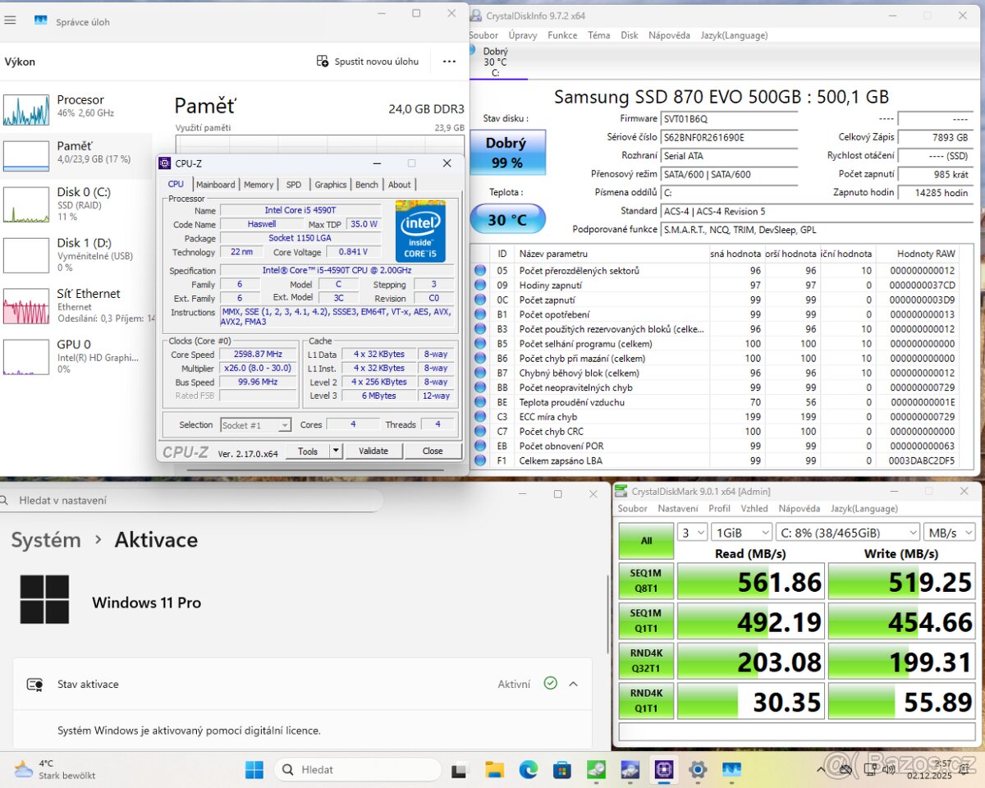Collapse the Stav aktivace section chevron
The height and width of the screenshot is (788, 985).
573,684
